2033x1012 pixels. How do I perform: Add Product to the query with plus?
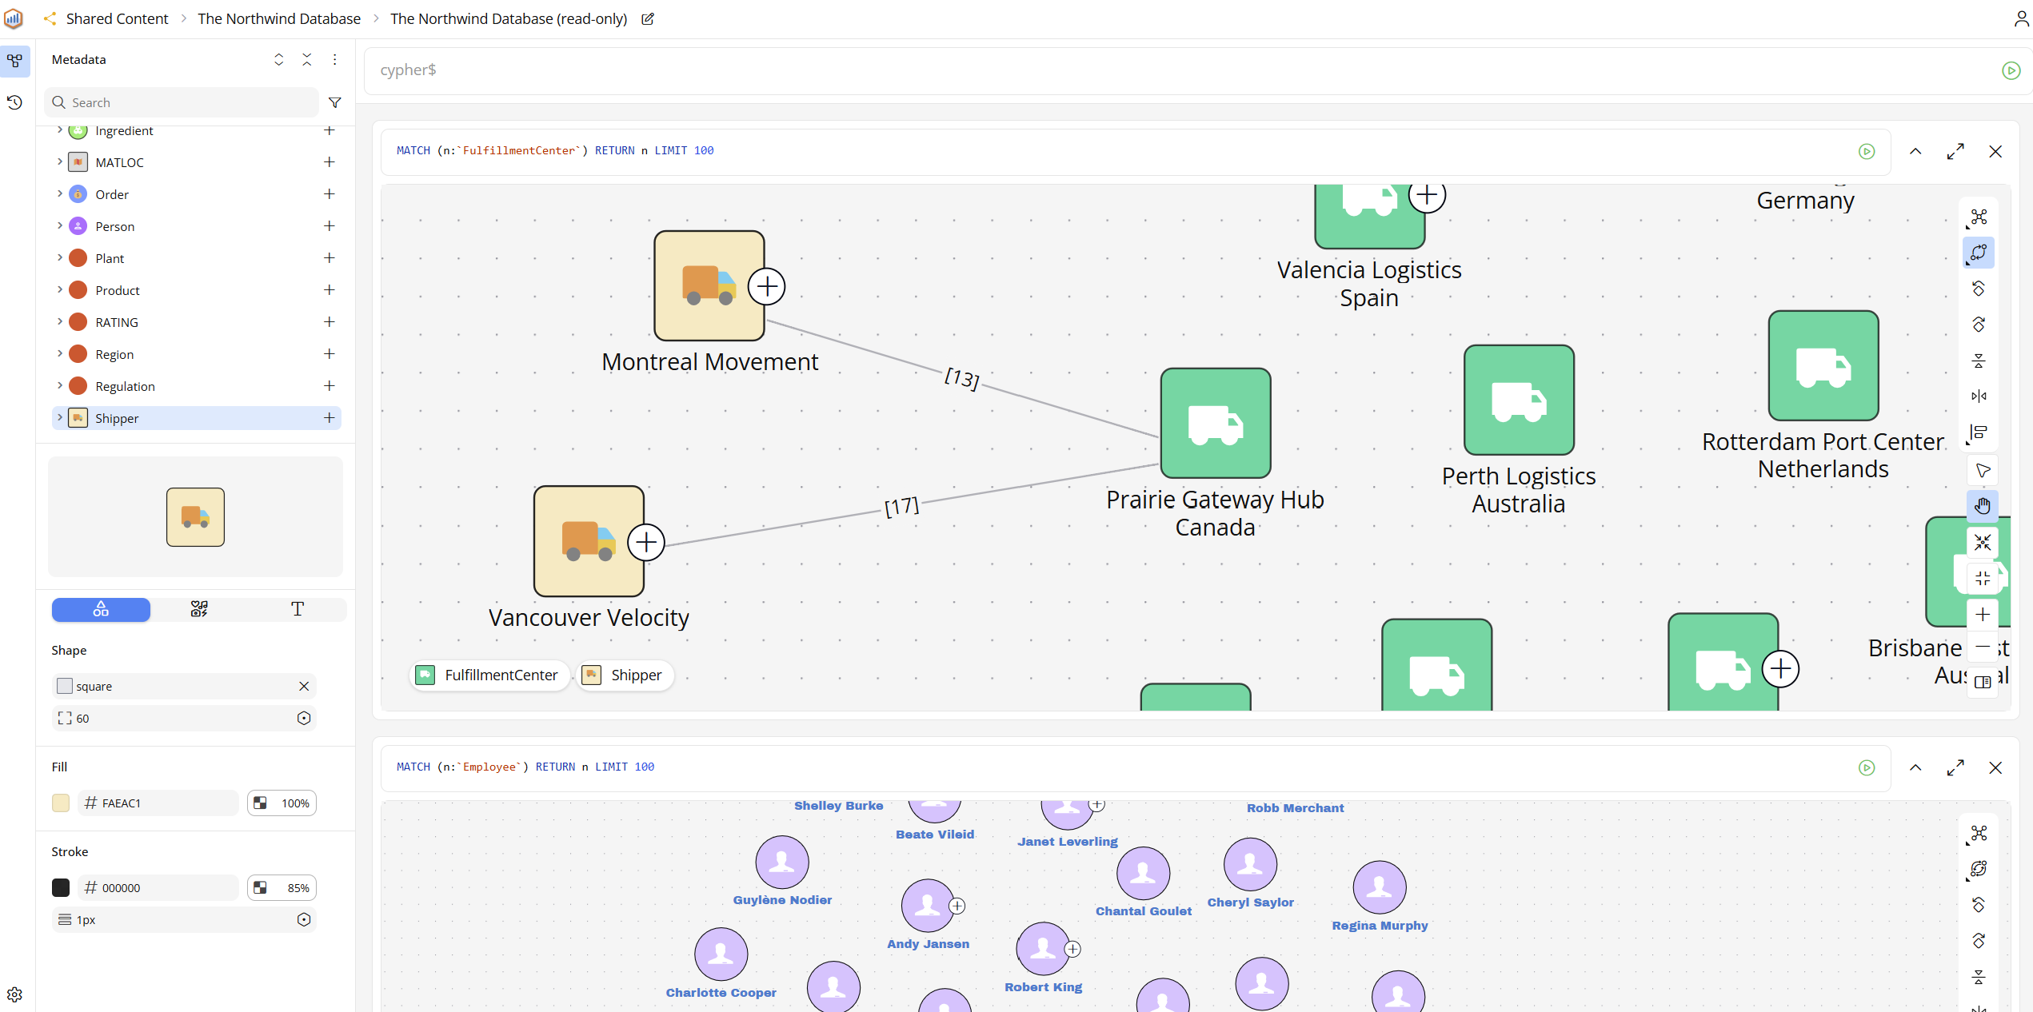pyautogui.click(x=329, y=290)
